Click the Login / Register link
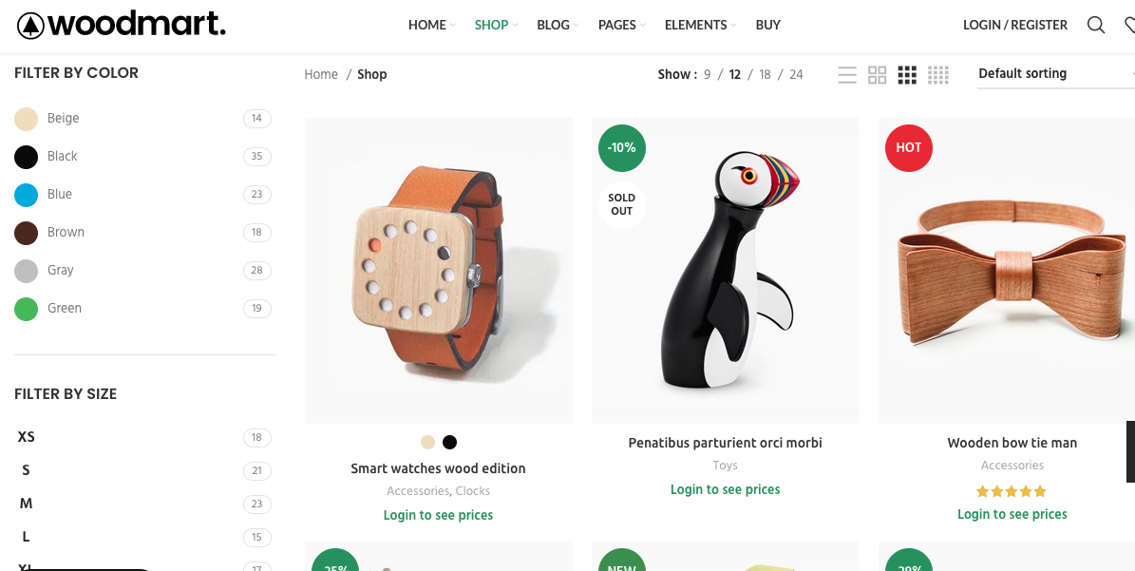 coord(1014,26)
